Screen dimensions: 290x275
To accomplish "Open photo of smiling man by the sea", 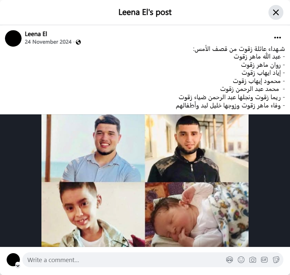I will (93, 148).
